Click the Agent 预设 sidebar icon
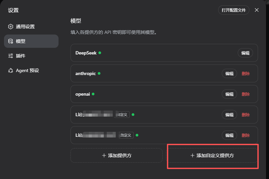Image resolution: width=269 pixels, height=179 pixels. click(11, 70)
